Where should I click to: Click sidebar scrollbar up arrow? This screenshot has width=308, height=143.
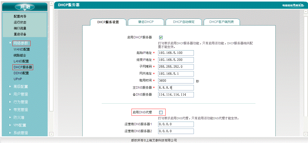[51, 3]
